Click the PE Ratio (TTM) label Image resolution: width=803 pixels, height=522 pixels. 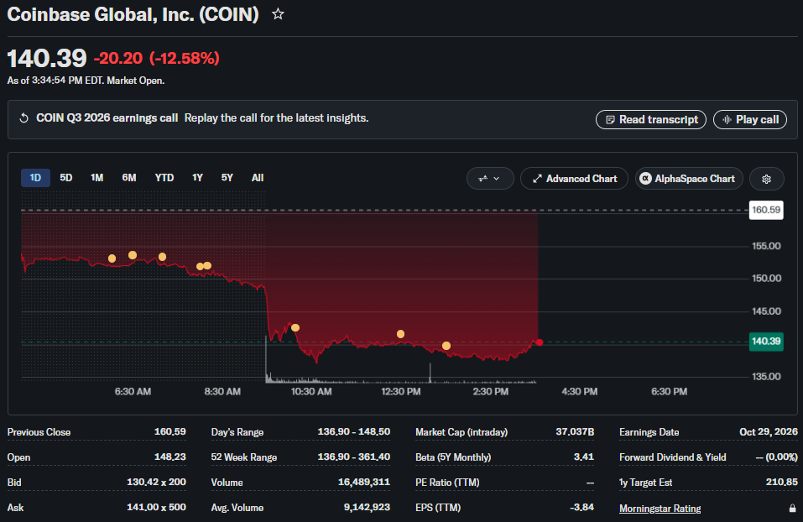click(x=447, y=482)
